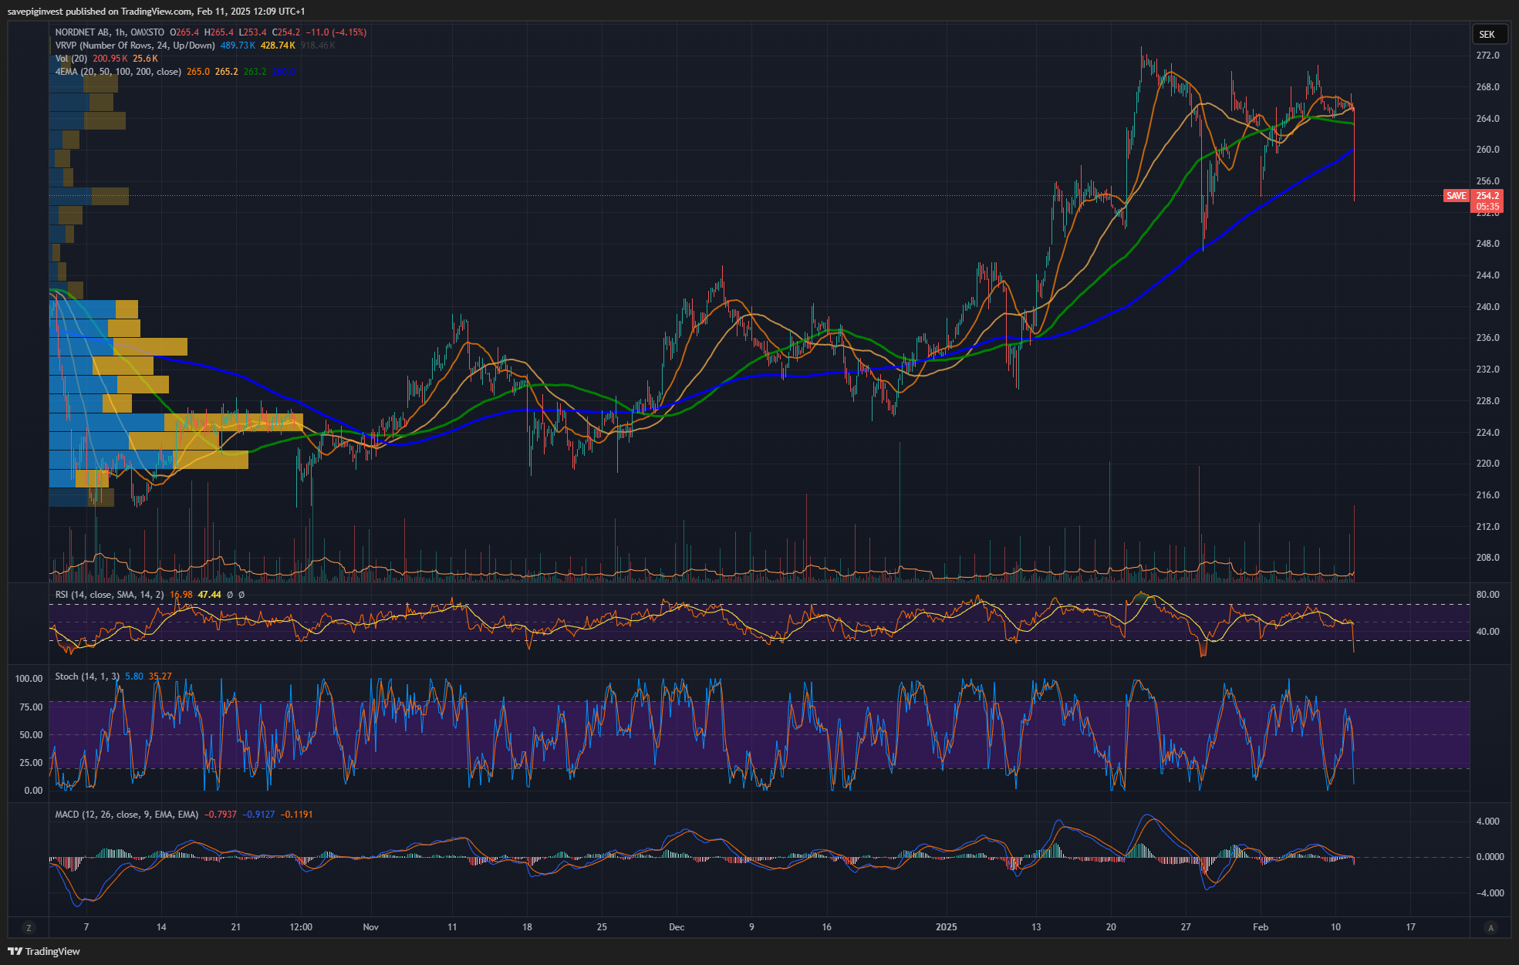Click the 272.0 price scale label
1519x965 pixels.
tap(1487, 56)
